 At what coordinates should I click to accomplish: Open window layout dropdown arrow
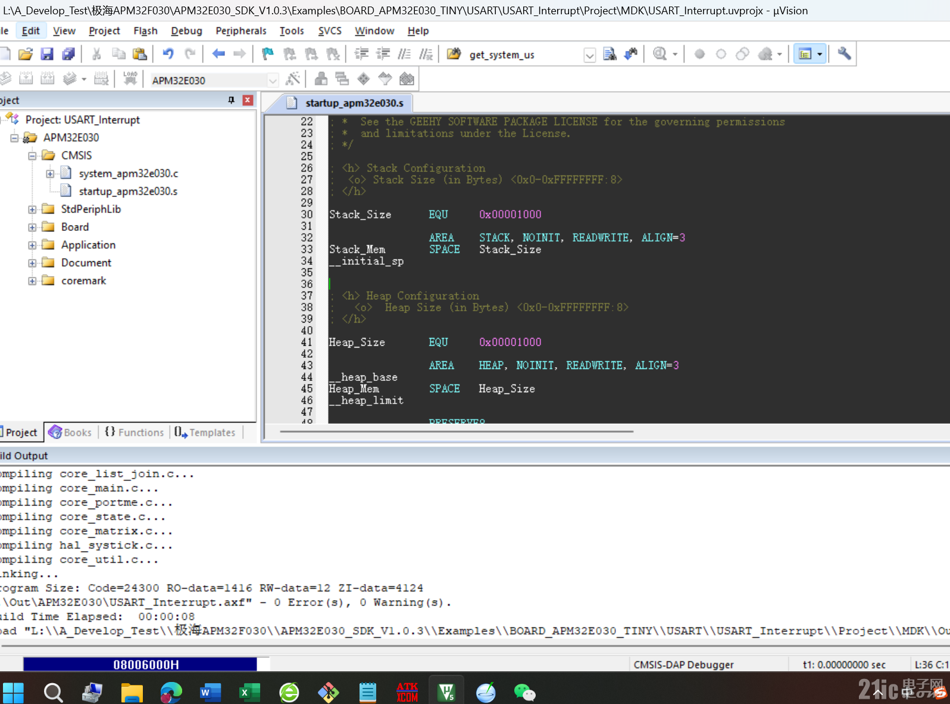[x=820, y=54]
